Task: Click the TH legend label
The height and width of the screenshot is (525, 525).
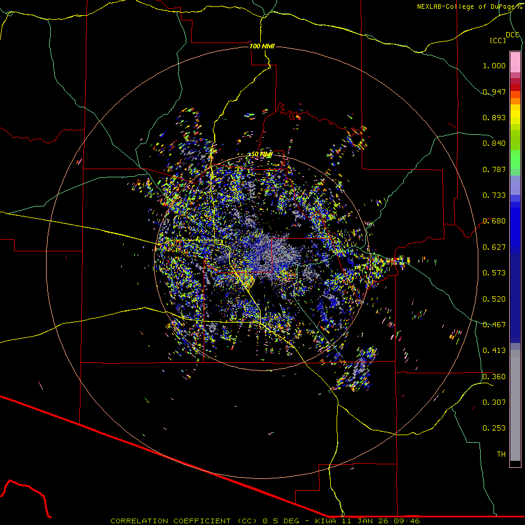Action: click(501, 454)
